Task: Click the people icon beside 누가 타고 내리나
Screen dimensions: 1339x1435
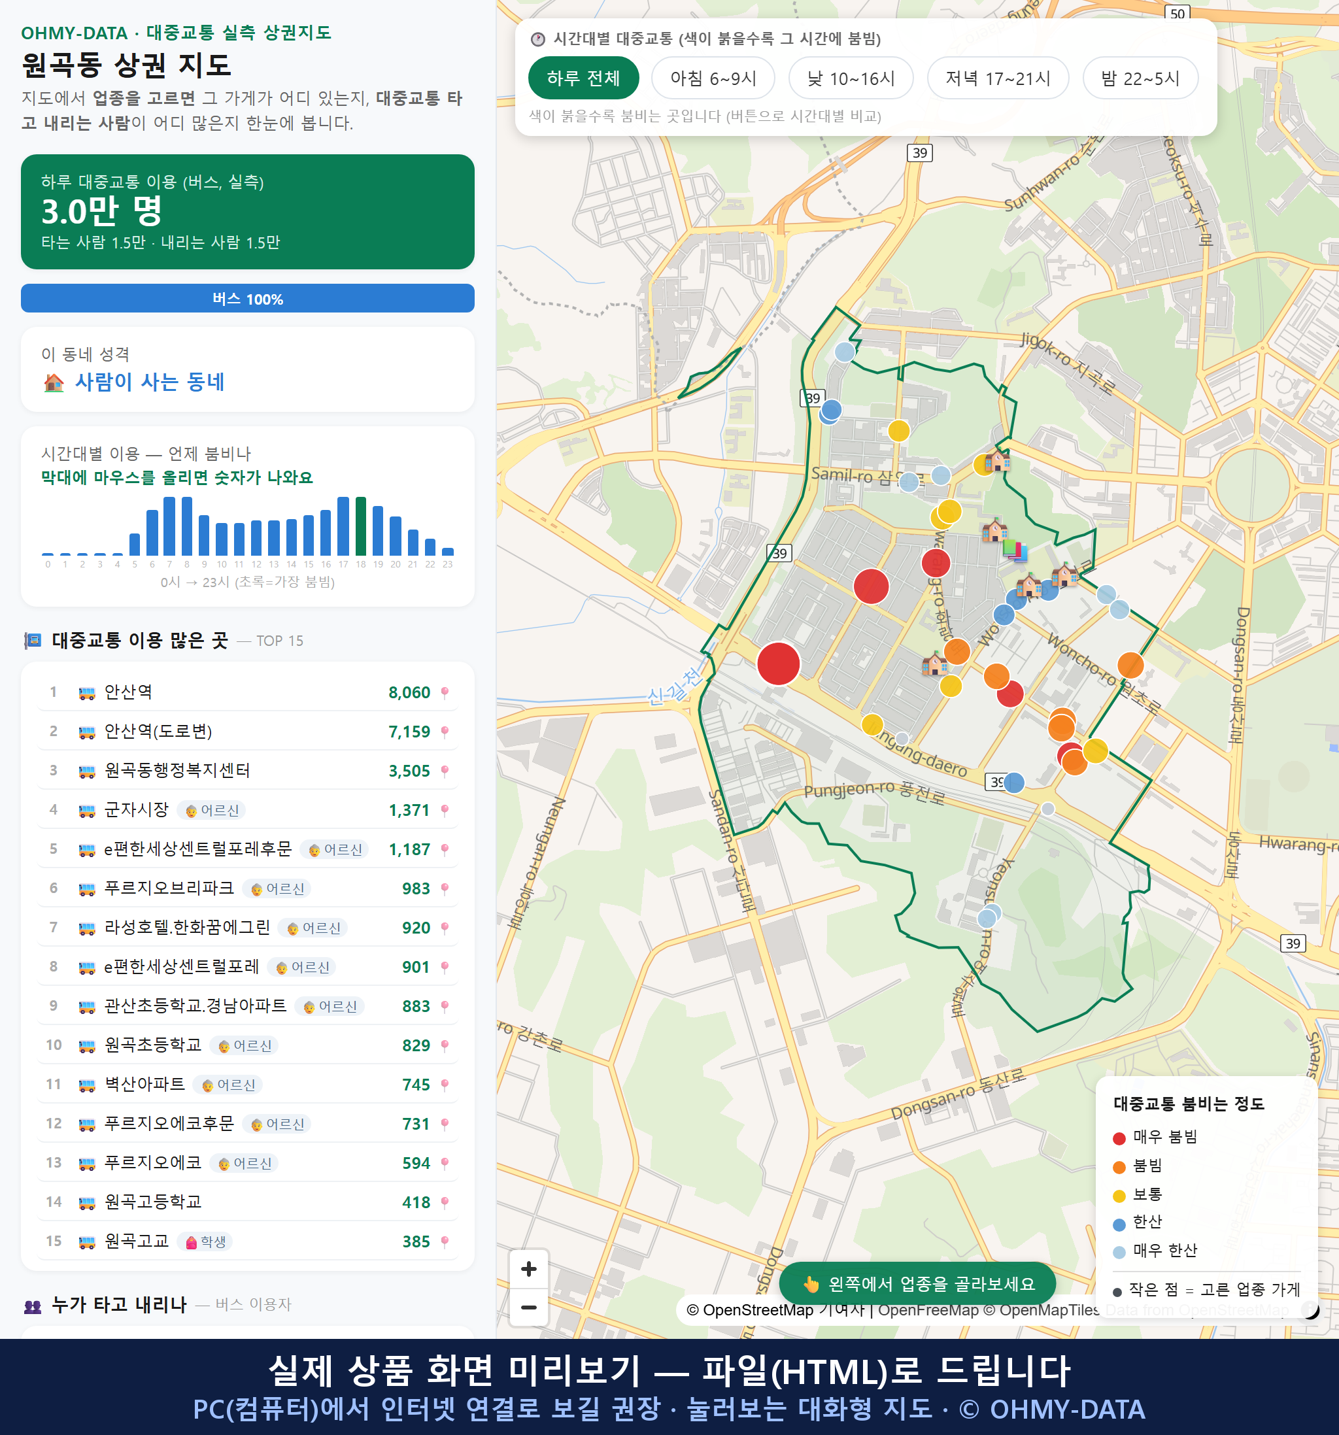Action: pos(33,1306)
